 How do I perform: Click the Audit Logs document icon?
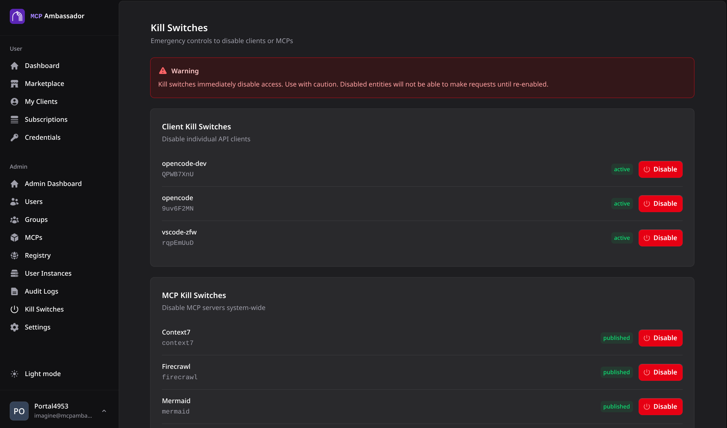14,291
